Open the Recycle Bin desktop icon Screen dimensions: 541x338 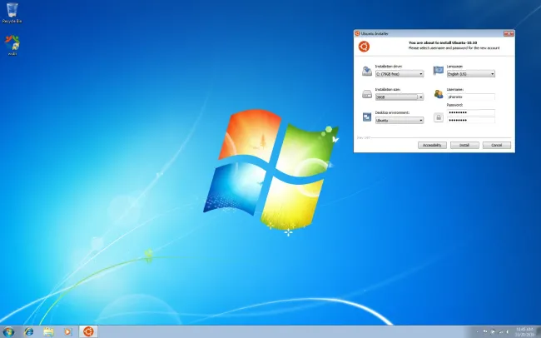[x=12, y=12]
